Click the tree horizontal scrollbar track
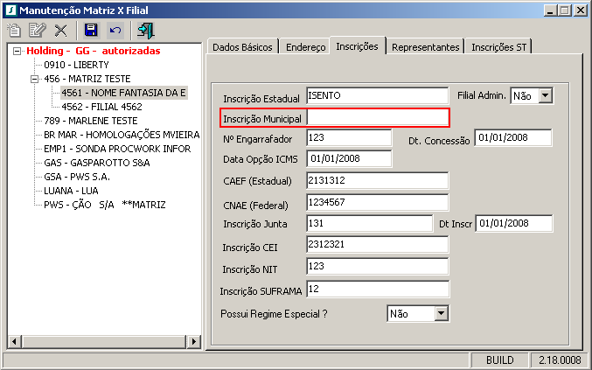This screenshot has width=592, height=370. (x=104, y=342)
